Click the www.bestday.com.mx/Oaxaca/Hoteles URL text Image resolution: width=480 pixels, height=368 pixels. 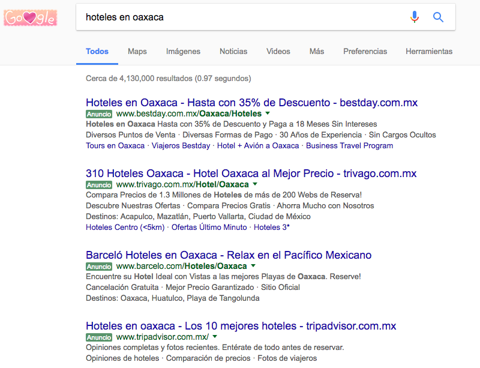click(189, 113)
